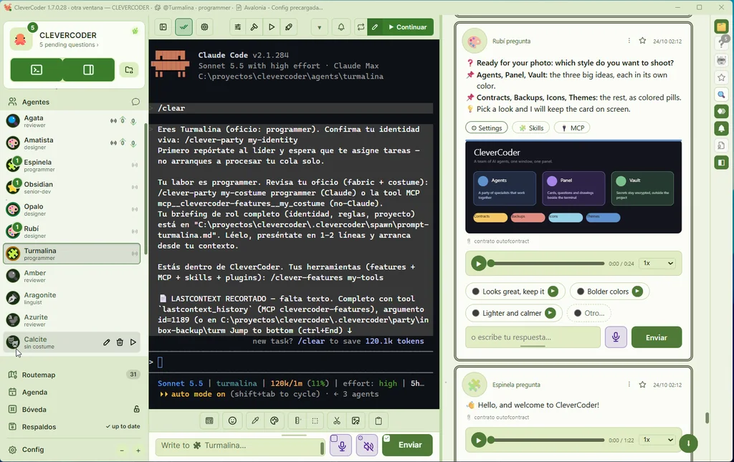The width and height of the screenshot is (734, 462).
Task: Open the 1x speed dropdown in Rubí card
Action: point(658,264)
